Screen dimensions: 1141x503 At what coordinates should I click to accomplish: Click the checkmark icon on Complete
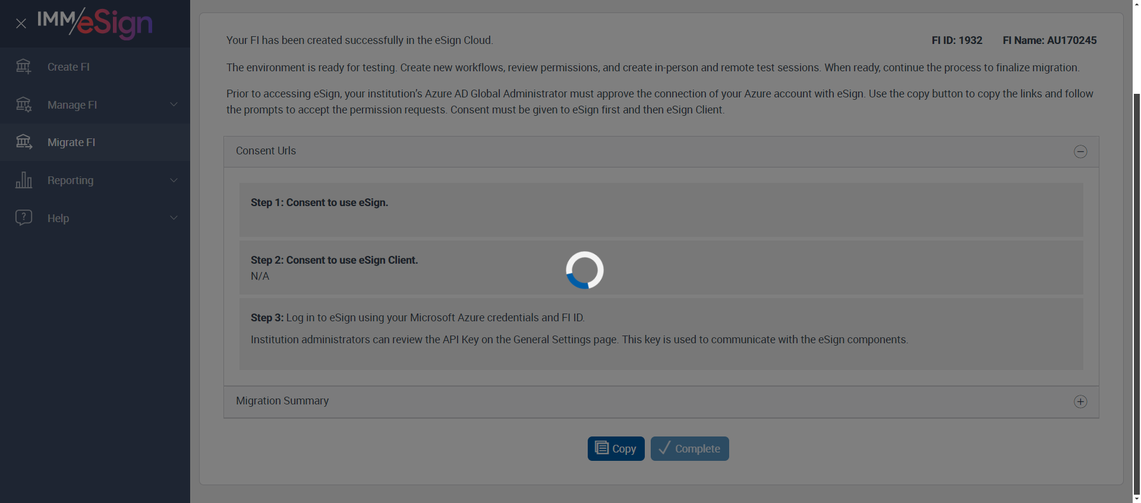[x=664, y=448]
